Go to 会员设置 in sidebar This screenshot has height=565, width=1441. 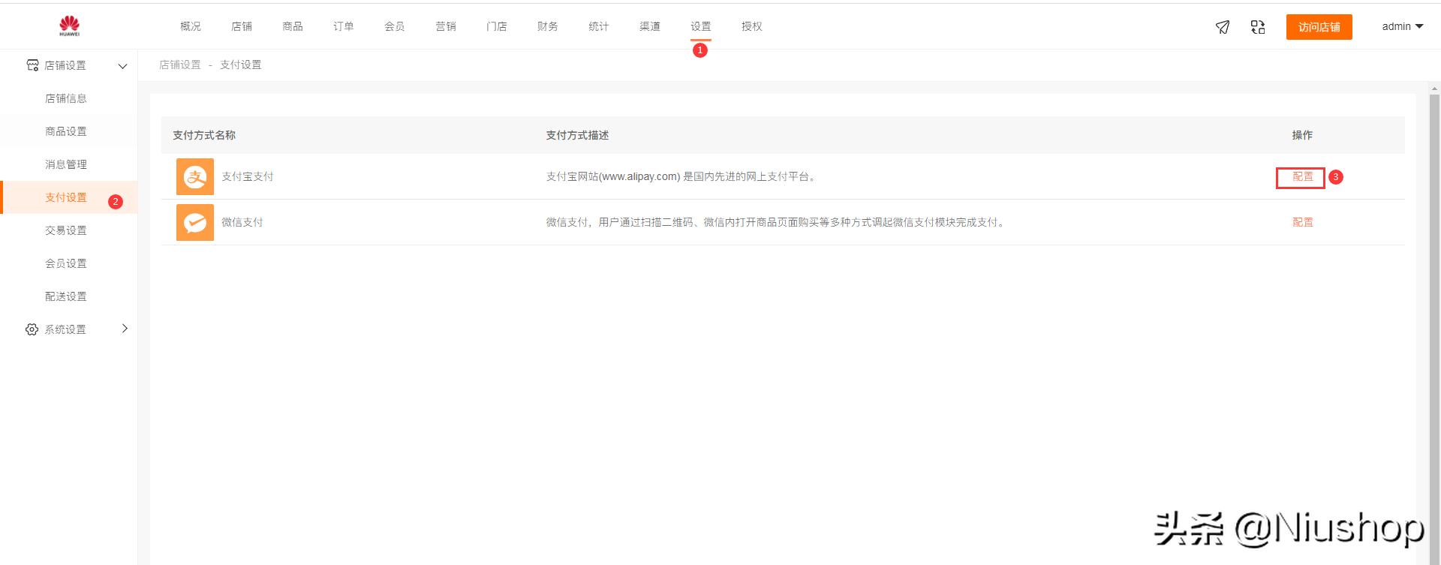click(x=66, y=263)
